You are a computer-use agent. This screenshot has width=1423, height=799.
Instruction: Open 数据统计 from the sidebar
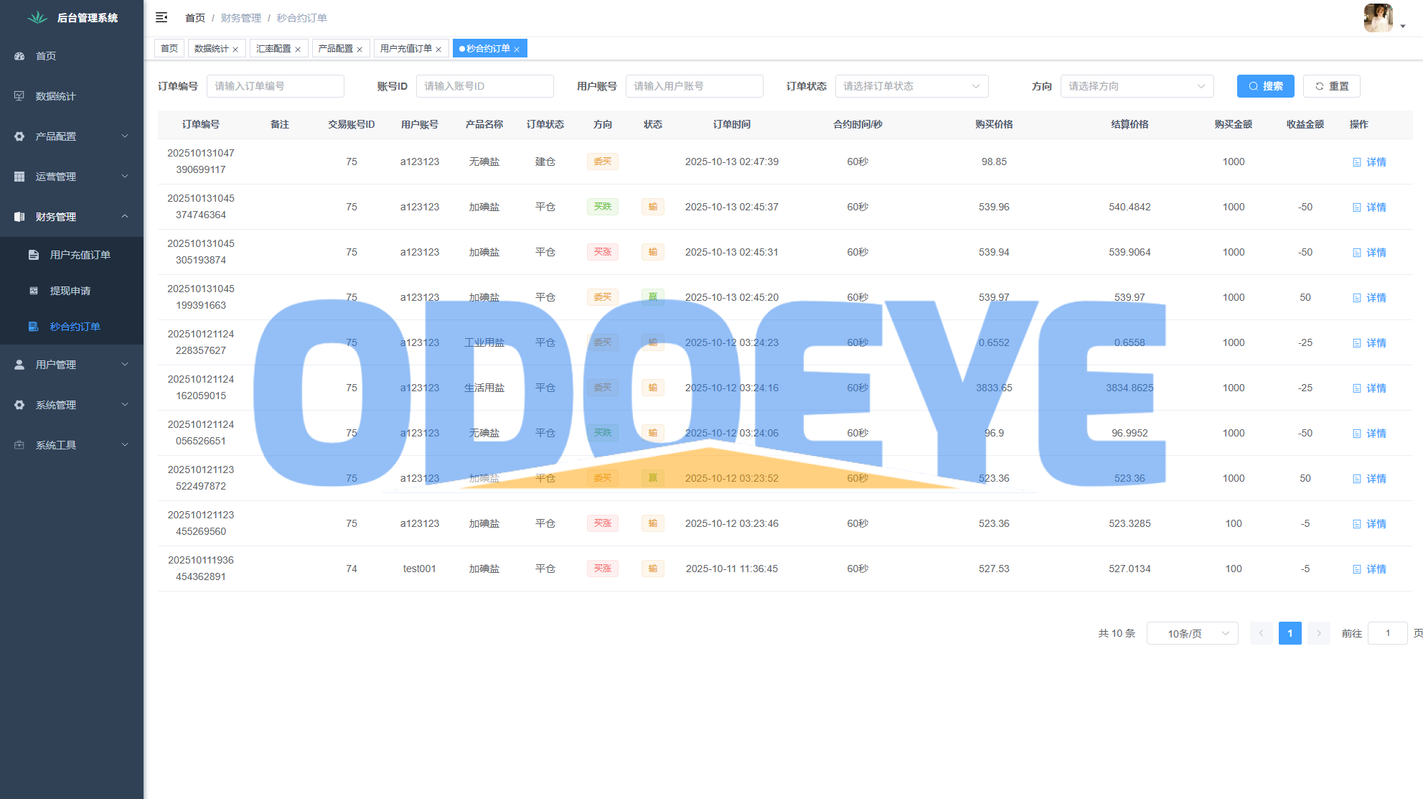pos(55,96)
